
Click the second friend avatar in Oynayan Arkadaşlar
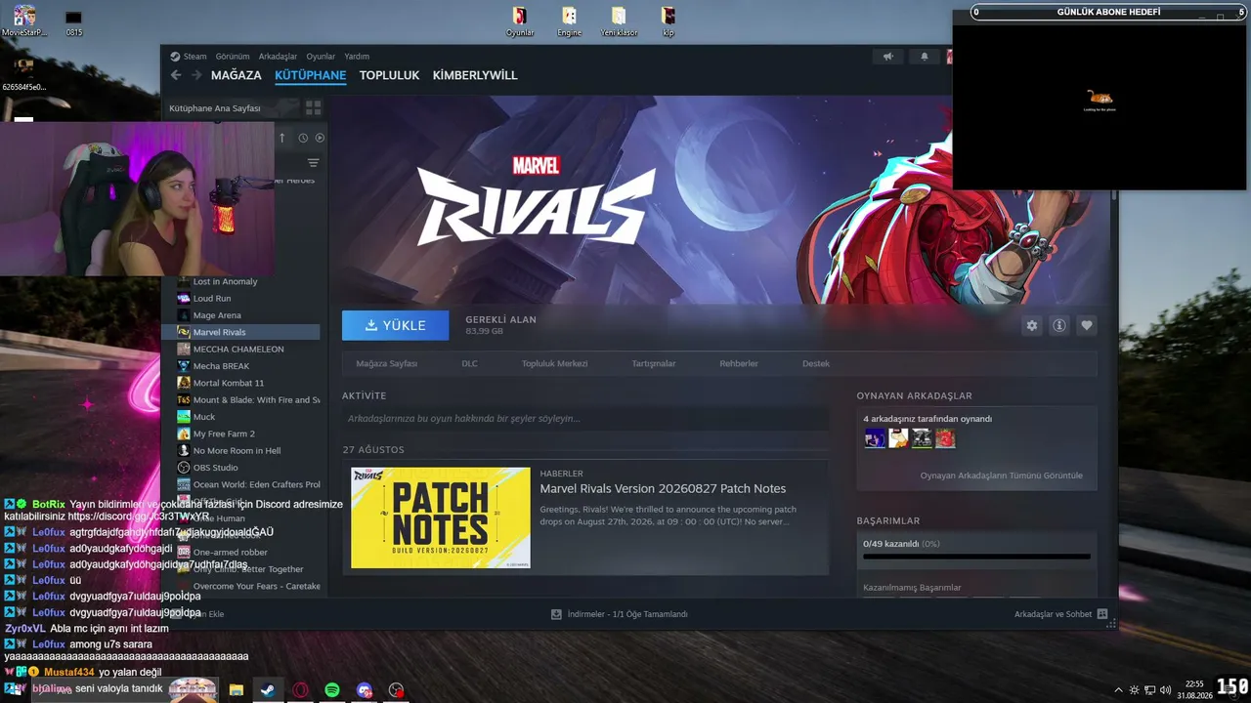[898, 438]
